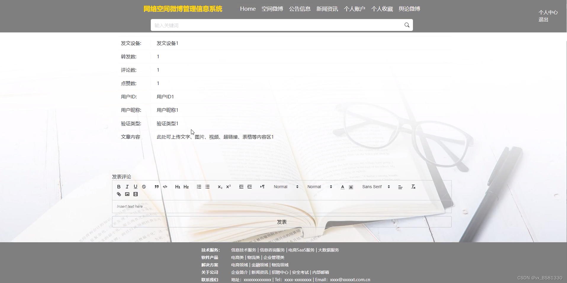Decrease indent in the editor

click(x=241, y=187)
